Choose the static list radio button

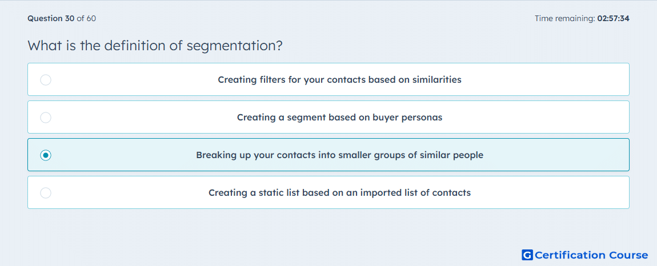pyautogui.click(x=46, y=193)
